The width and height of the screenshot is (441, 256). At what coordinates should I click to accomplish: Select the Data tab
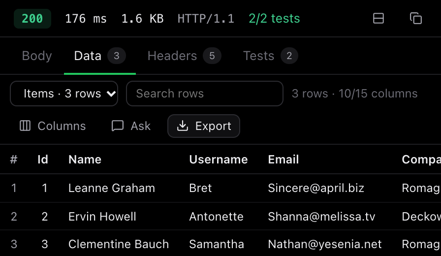pos(100,56)
